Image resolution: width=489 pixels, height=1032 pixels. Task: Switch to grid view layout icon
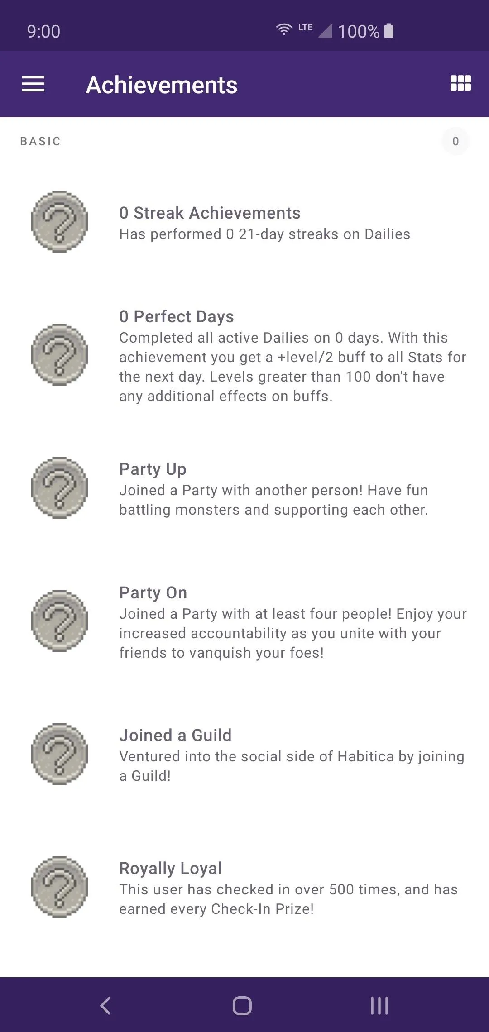(x=460, y=83)
